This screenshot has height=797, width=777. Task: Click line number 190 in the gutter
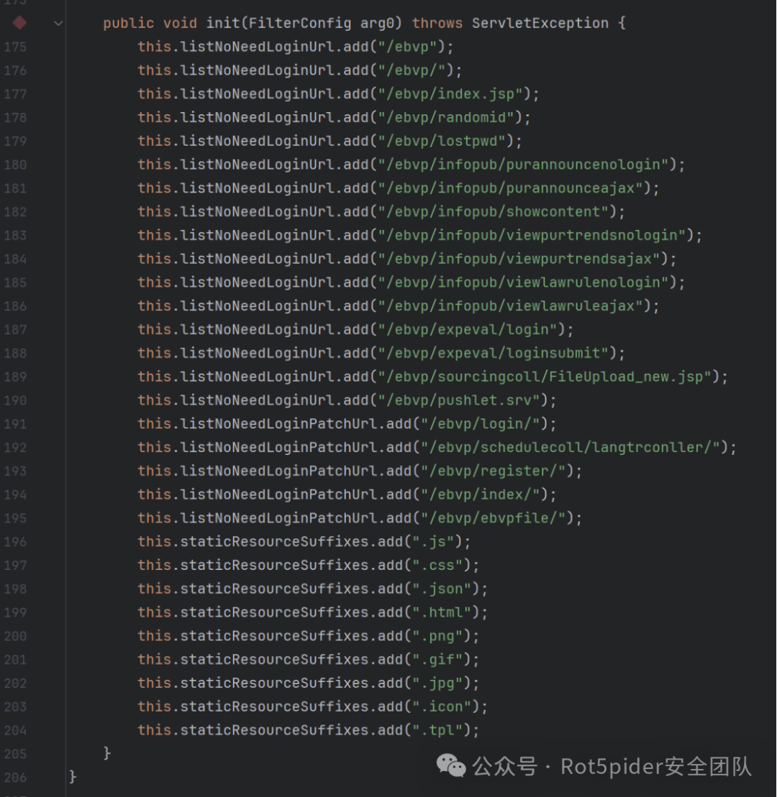15,400
